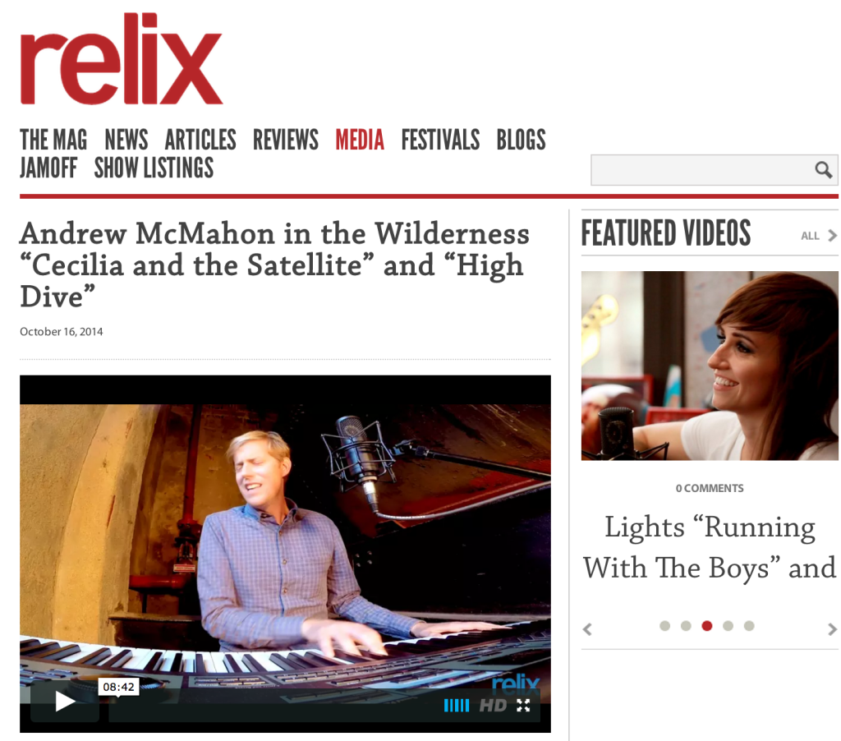Play the Andrew McMahon video

point(65,702)
